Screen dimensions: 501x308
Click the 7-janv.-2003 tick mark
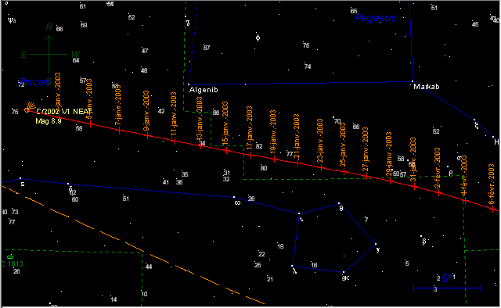click(x=119, y=131)
